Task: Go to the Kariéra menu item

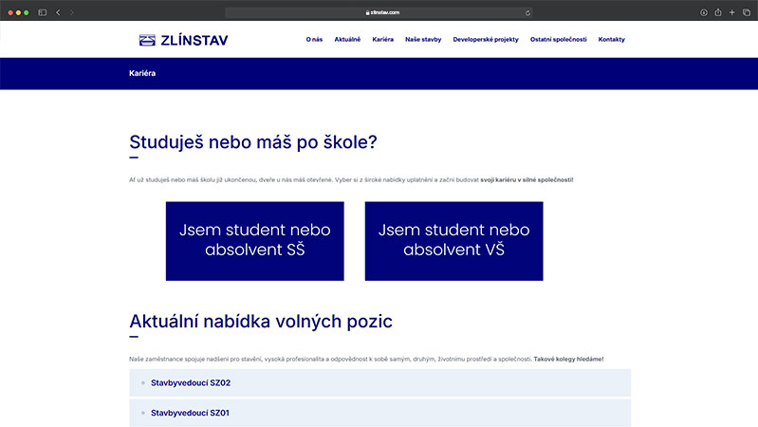Action: point(382,40)
